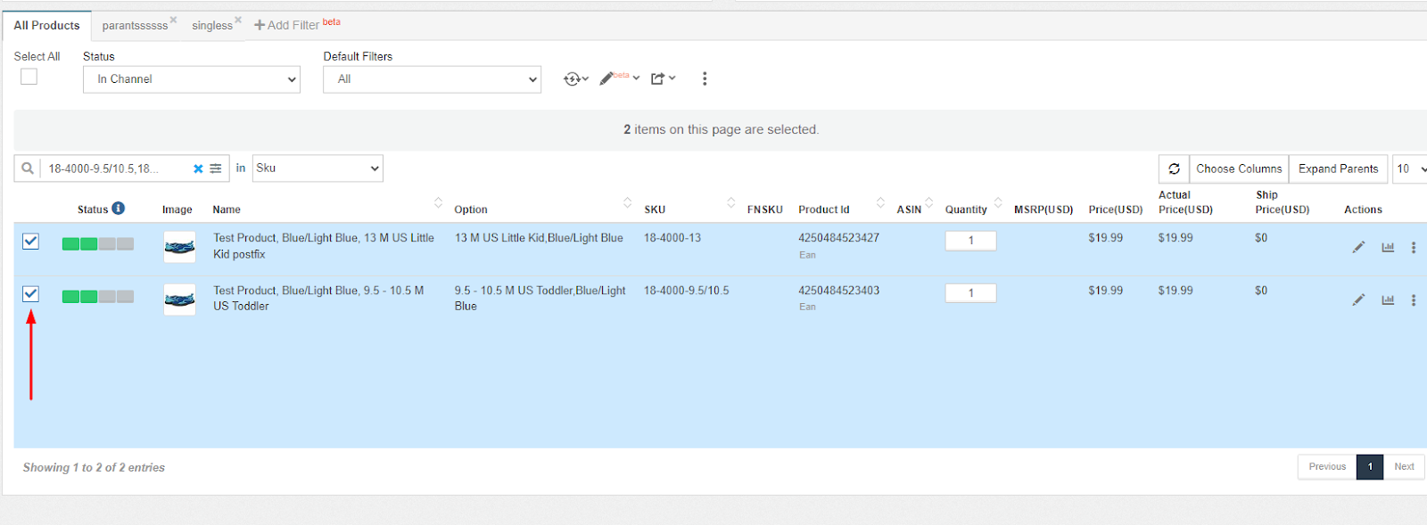Open the advanced search options icon
This screenshot has height=525, width=1427.
coord(216,168)
